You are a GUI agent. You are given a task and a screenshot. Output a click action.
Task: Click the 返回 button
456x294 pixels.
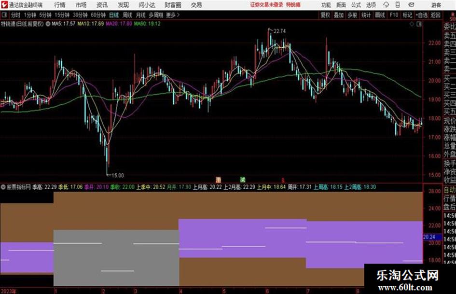tap(435, 15)
